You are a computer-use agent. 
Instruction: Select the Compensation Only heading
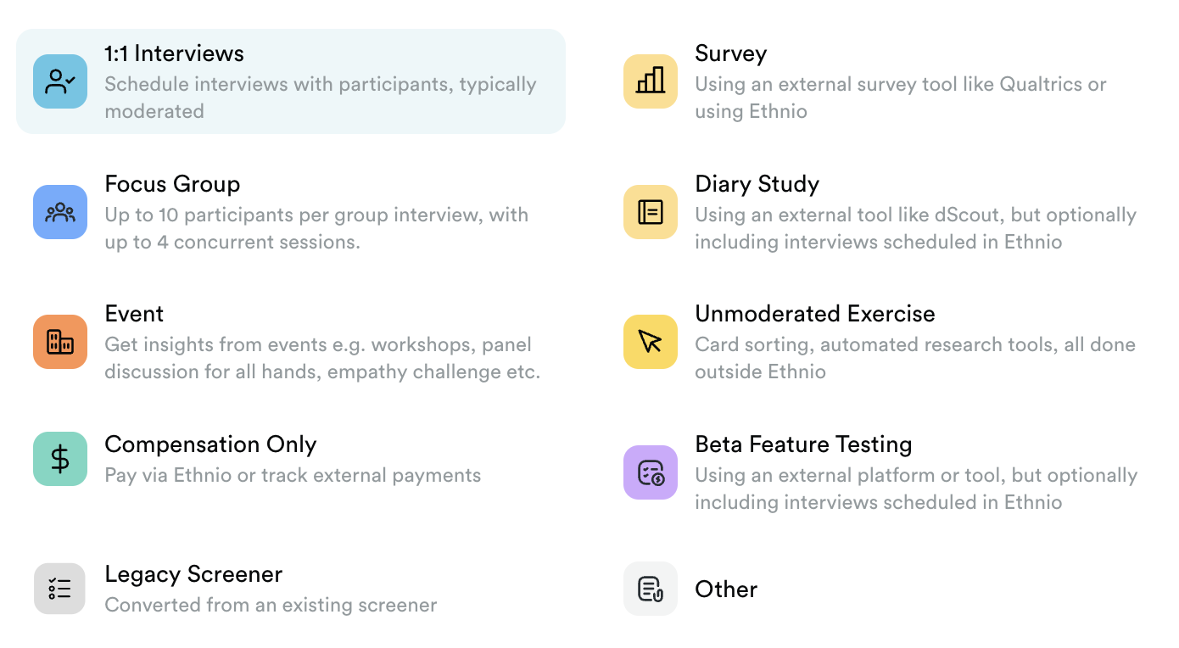tap(210, 444)
